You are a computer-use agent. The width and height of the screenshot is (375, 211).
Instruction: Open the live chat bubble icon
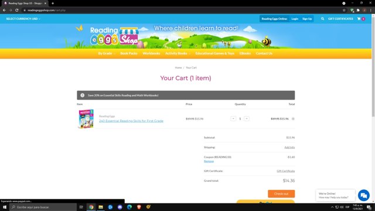pyautogui.click(x=363, y=195)
